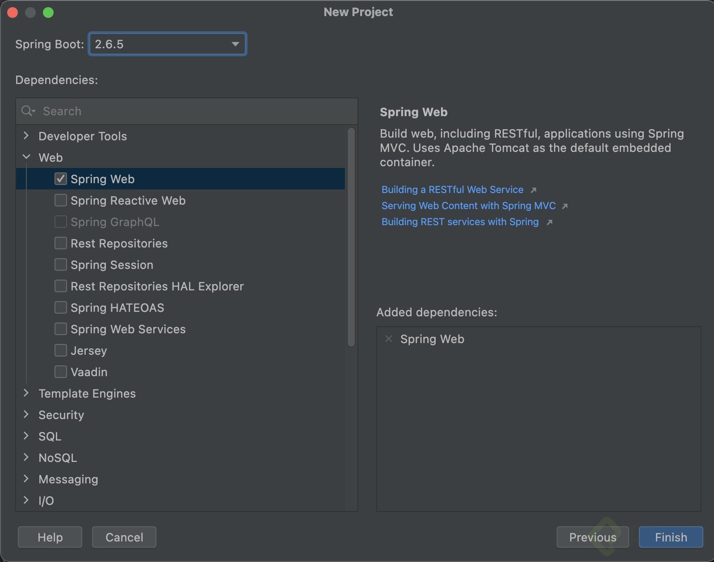The image size is (714, 562).
Task: Click Finish to create the project
Action: point(671,537)
